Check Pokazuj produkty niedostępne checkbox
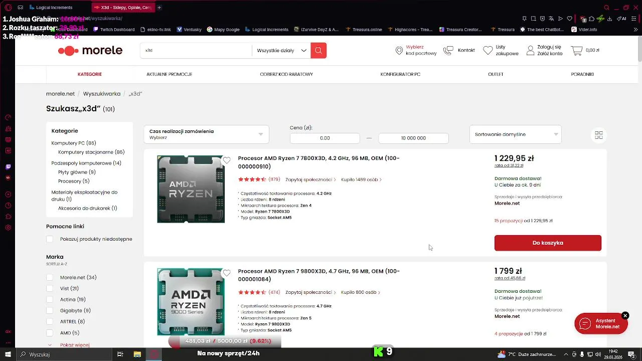 coord(49,239)
